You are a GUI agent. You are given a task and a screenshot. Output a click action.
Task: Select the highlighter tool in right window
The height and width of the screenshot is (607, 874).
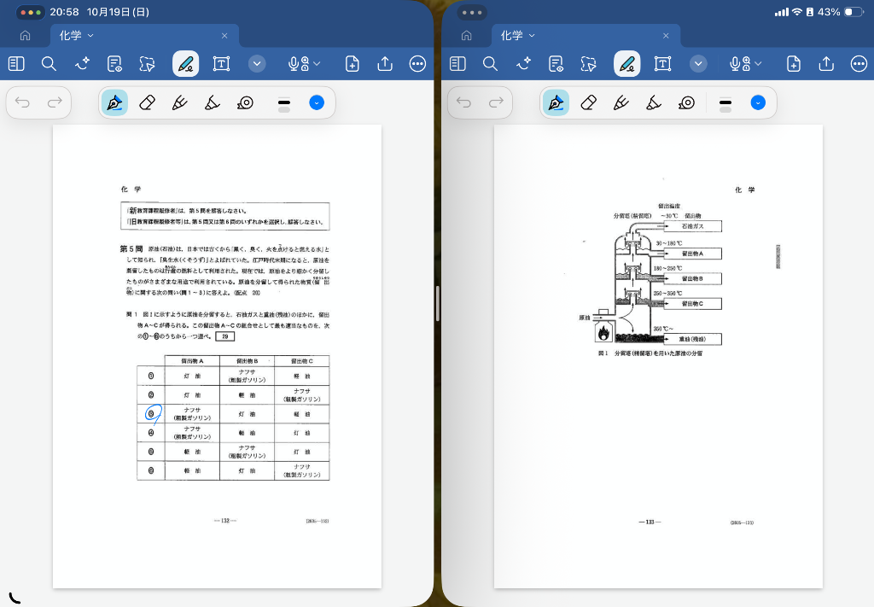point(654,103)
